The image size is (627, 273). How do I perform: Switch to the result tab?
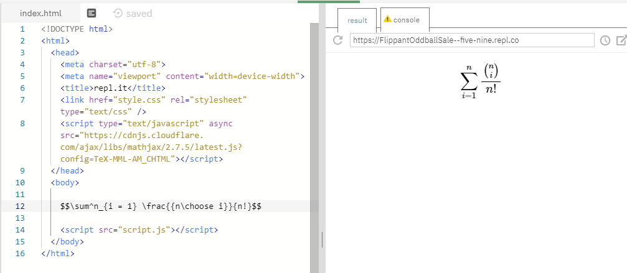[357, 21]
